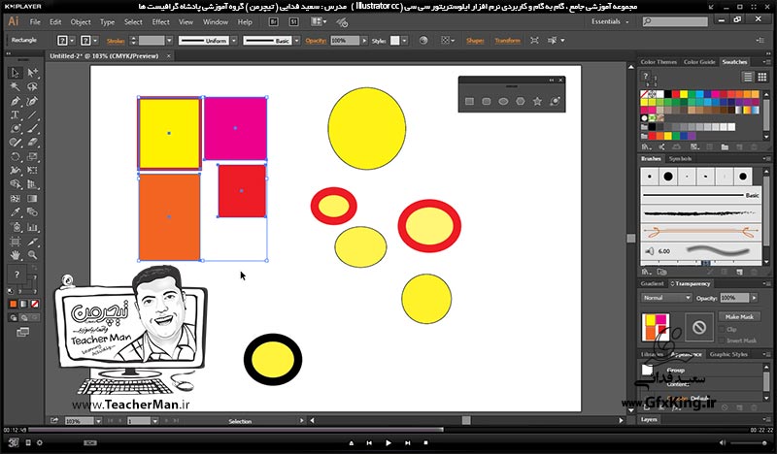Open the Style graphic style dropdown
This screenshot has width=777, height=454.
point(404,41)
